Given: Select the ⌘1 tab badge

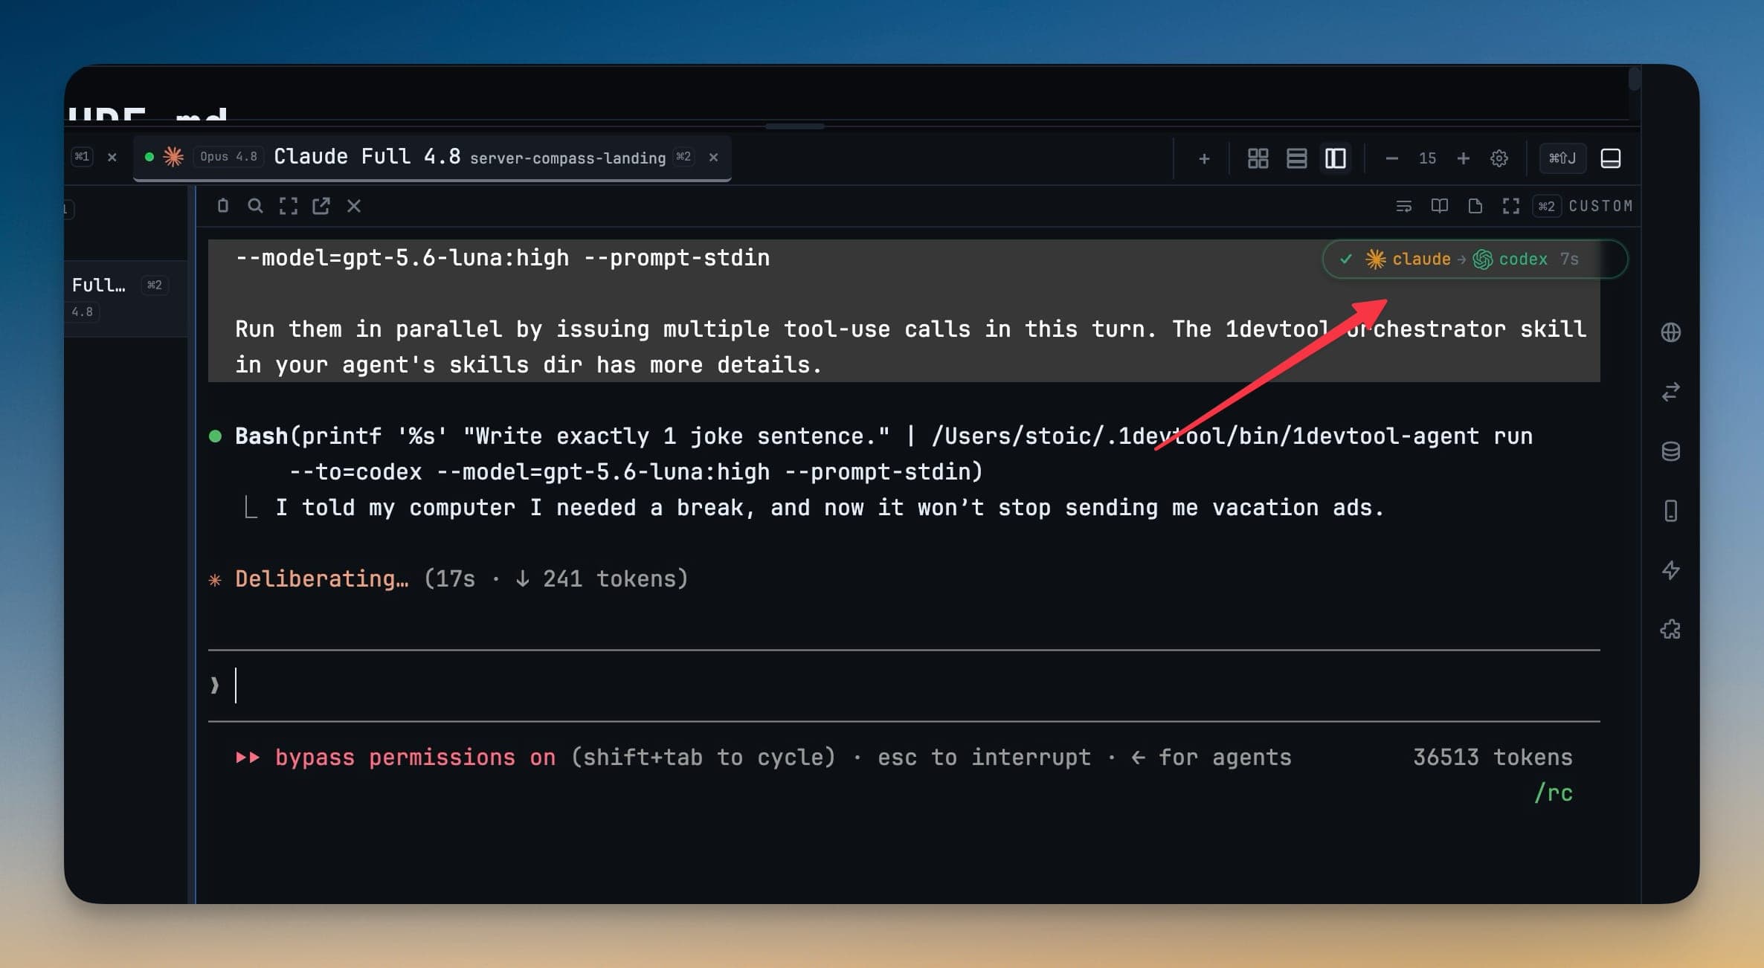Looking at the screenshot, I should click(82, 157).
